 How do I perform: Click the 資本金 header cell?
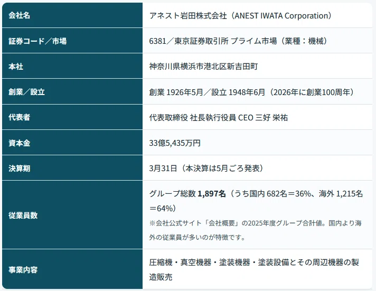72,143
